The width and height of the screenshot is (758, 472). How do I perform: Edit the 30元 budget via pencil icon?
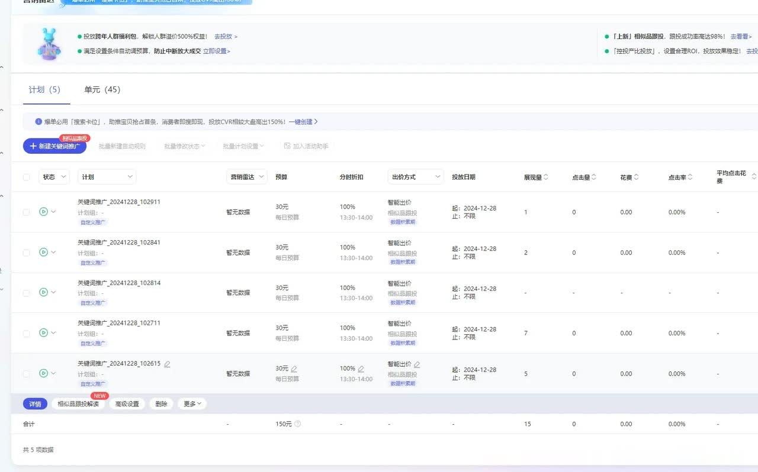(294, 368)
